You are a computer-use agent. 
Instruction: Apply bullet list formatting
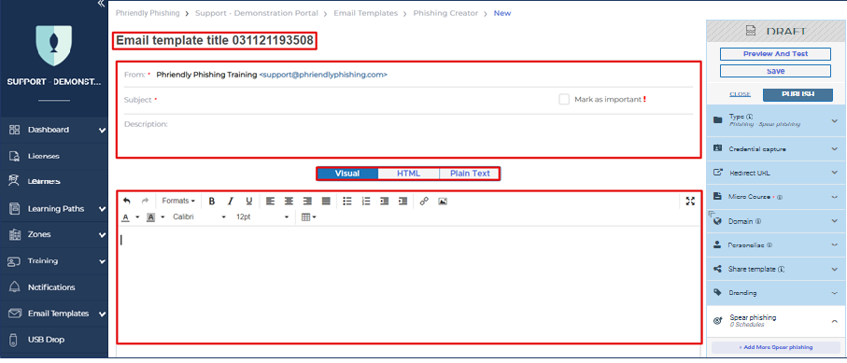(347, 201)
